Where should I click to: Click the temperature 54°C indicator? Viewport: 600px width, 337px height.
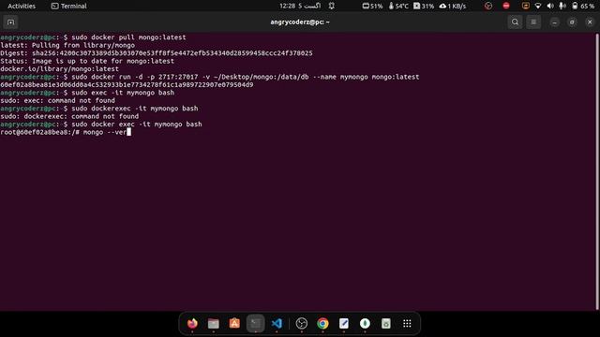click(398, 6)
